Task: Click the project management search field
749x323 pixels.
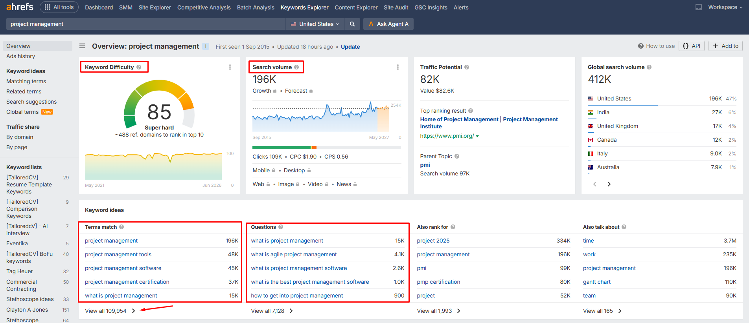Action: [x=145, y=24]
